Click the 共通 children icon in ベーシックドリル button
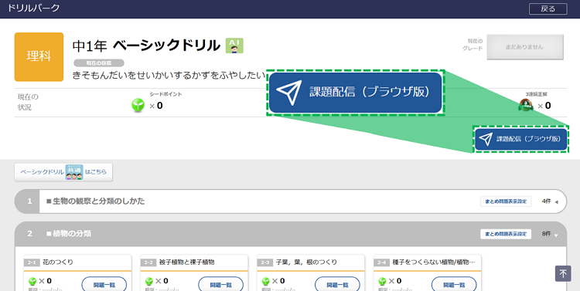580x291 pixels. point(74,172)
